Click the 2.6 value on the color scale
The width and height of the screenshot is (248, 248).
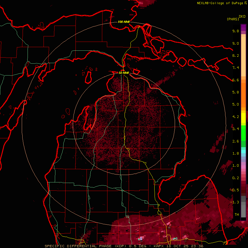236,141
